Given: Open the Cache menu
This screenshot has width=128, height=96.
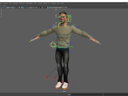Looking at the screenshot, I should [x=58, y=3].
